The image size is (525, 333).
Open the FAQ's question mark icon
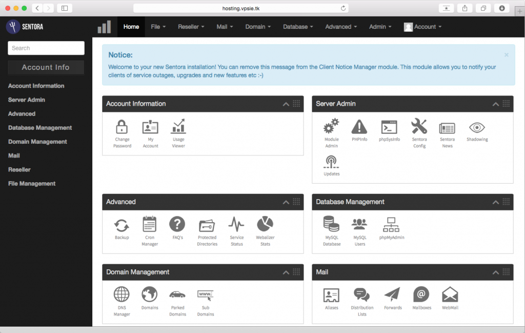pyautogui.click(x=177, y=224)
